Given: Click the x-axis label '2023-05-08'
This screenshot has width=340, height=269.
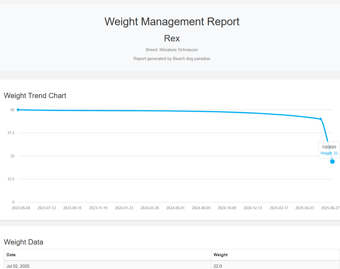Looking at the screenshot, I should tap(21, 208).
